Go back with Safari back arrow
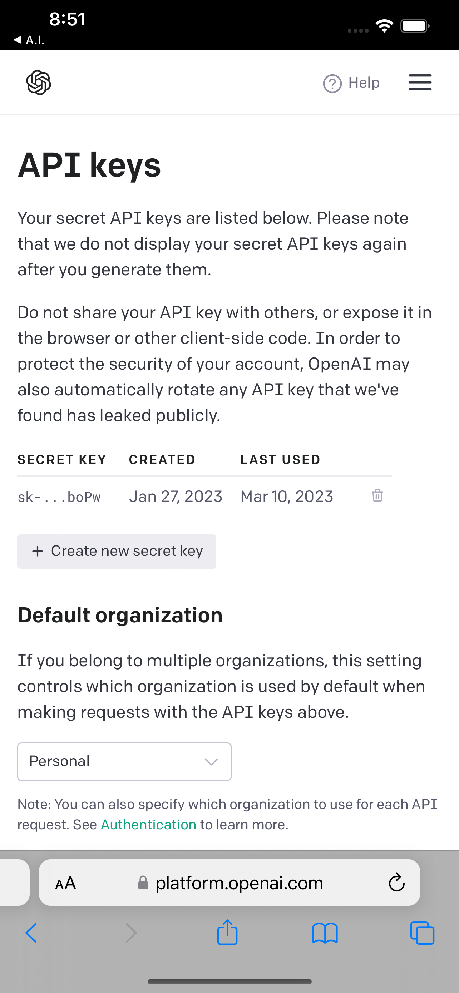The height and width of the screenshot is (993, 459). pyautogui.click(x=31, y=933)
